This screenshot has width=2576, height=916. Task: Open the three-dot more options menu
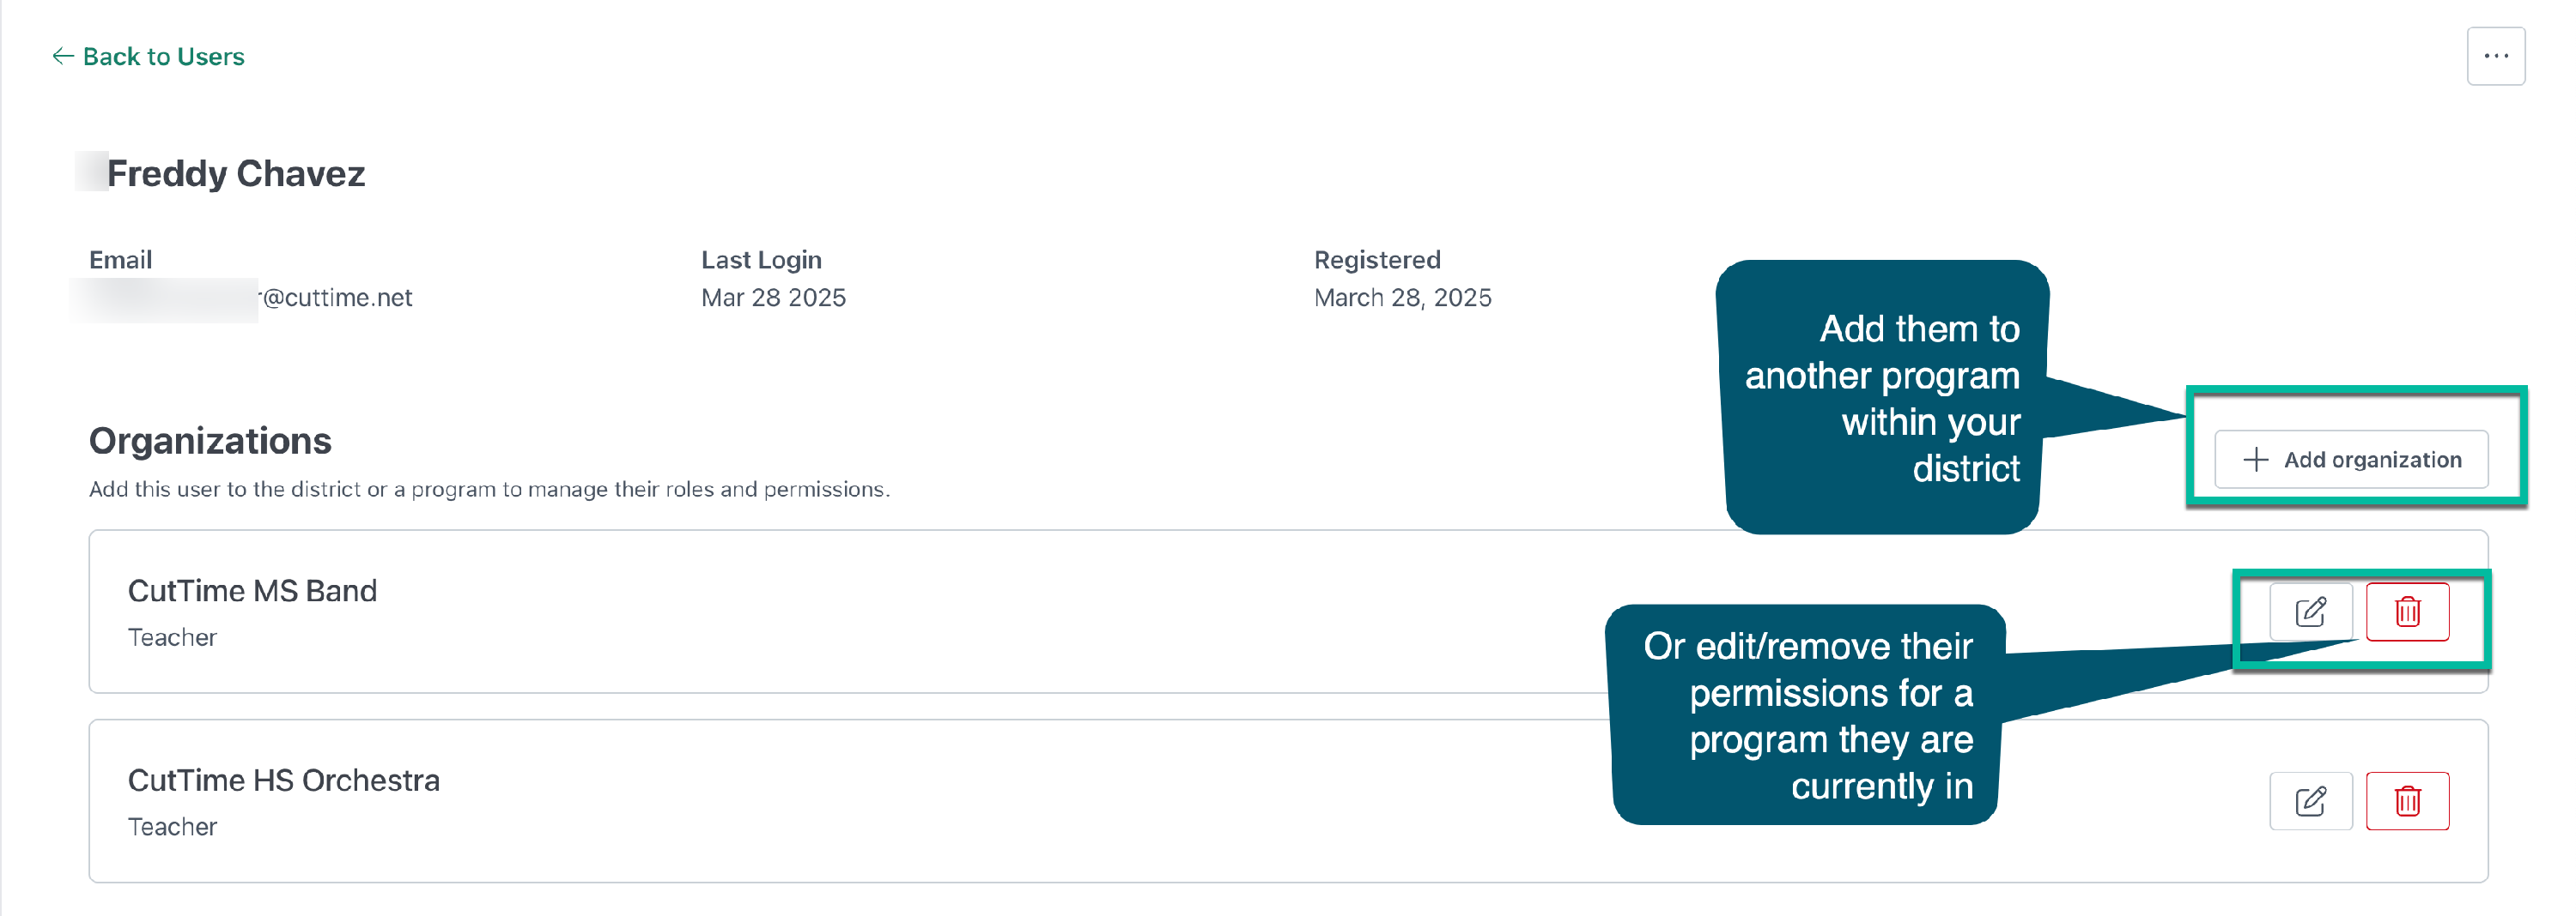coord(2496,56)
